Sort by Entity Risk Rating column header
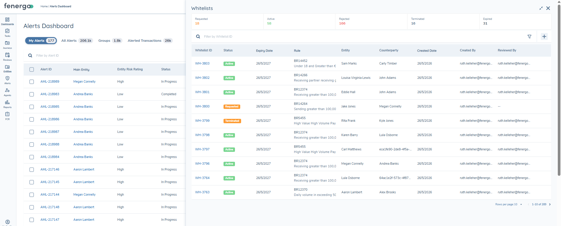Viewport: 561px width, 226px height. point(130,69)
